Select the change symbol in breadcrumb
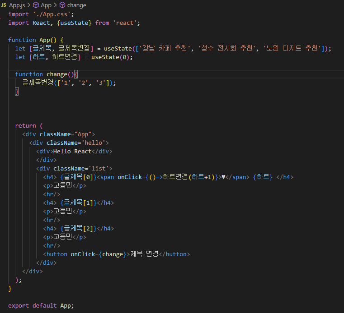 point(76,5)
